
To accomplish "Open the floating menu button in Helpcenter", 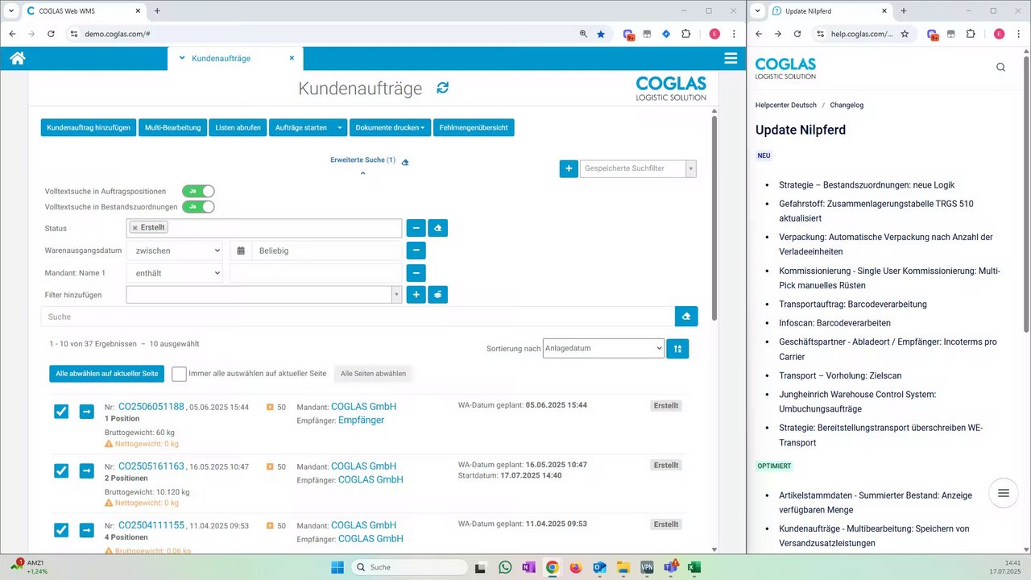I will coord(1003,493).
